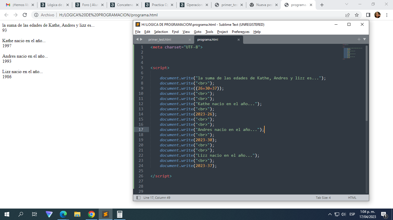
Task: Bookmark this page with star icon
Action: [357, 15]
